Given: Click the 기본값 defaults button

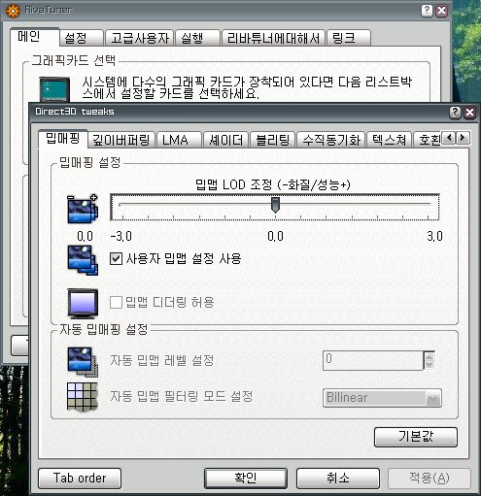Looking at the screenshot, I should click(x=416, y=437).
